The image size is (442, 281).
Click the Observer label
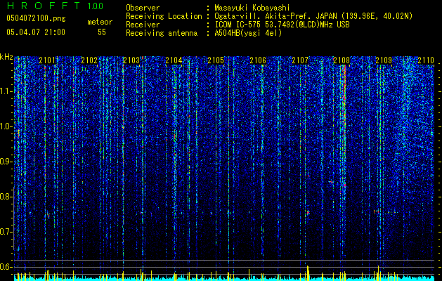(143, 8)
